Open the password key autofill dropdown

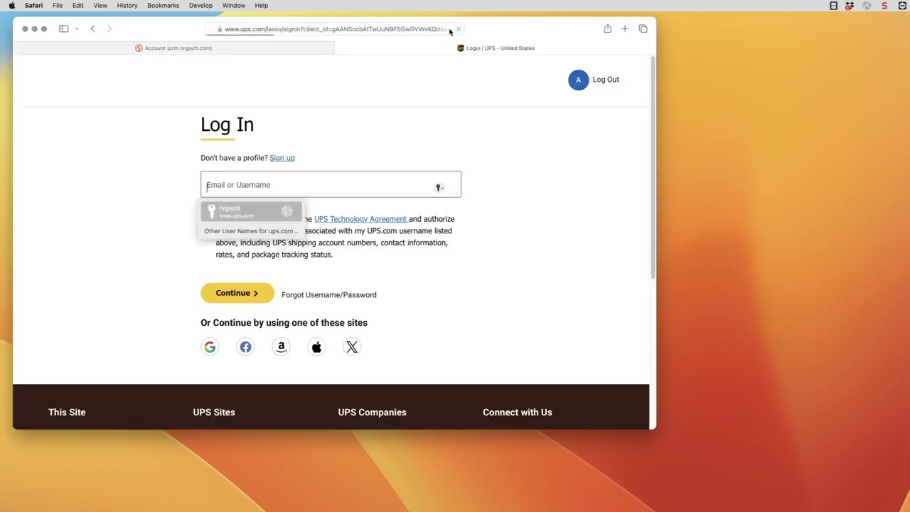439,188
